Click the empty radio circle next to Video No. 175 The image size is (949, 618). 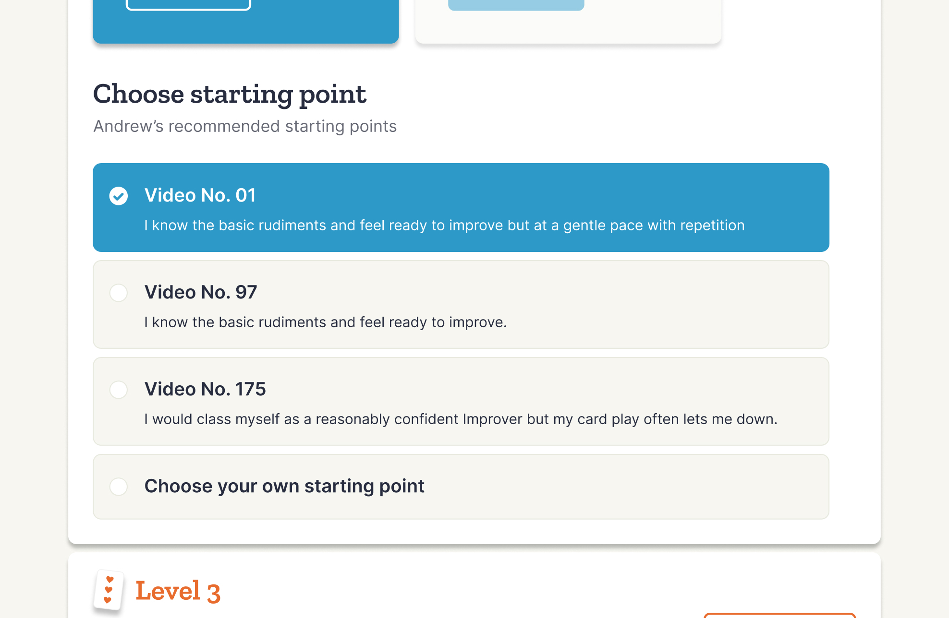[118, 390]
